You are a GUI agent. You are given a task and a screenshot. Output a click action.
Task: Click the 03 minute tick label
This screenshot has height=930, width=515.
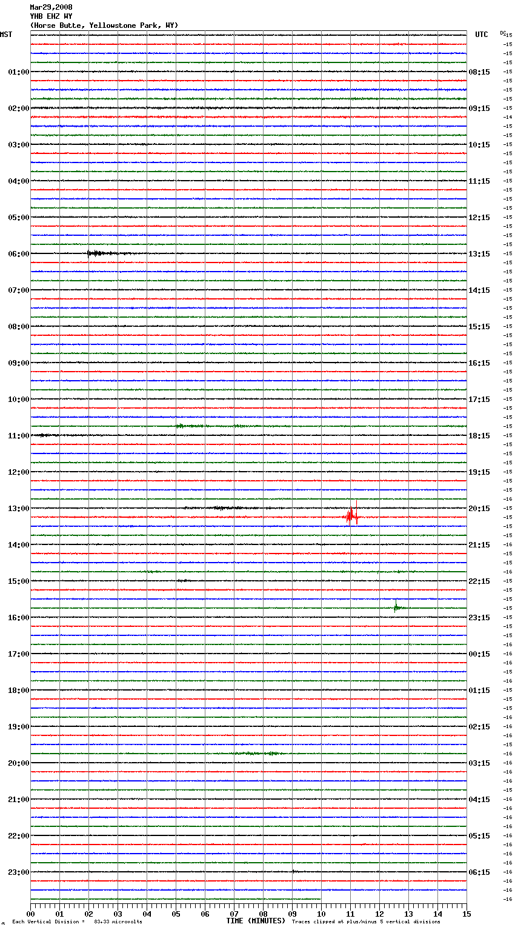[118, 914]
